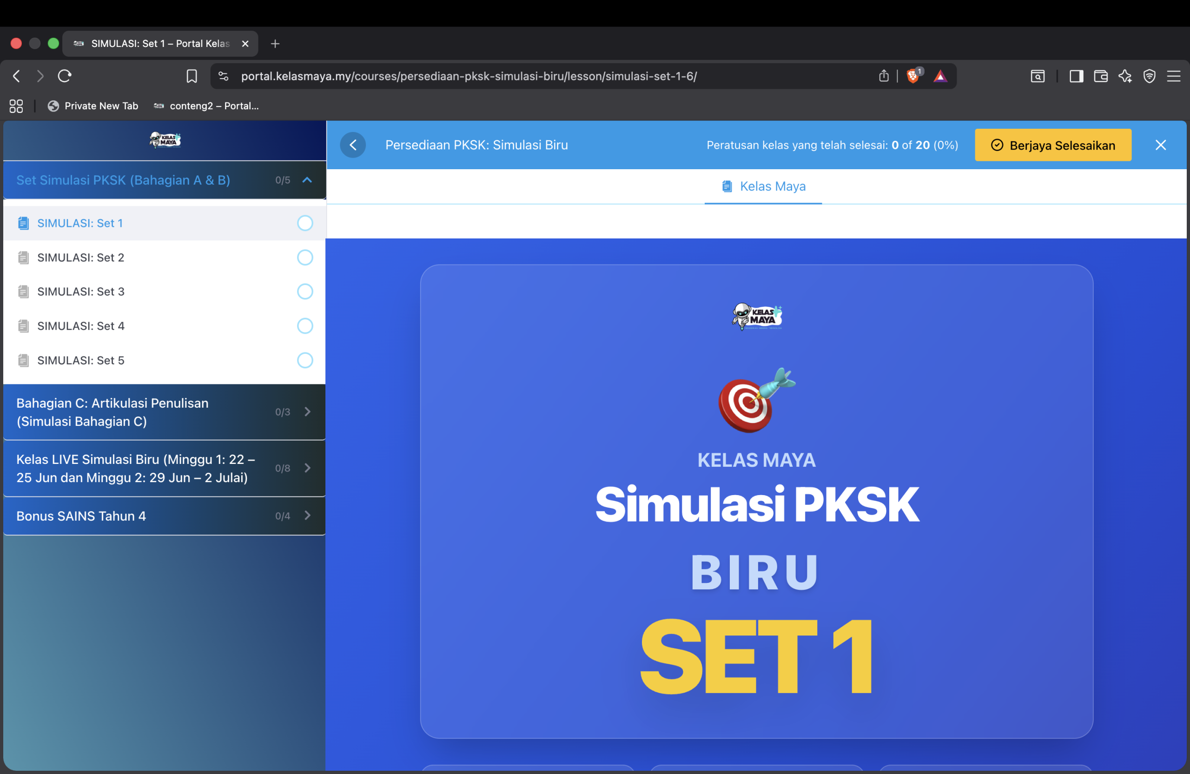1190x774 pixels.
Task: Toggle completion circle for SIMULASI: Set 1
Action: coord(305,223)
